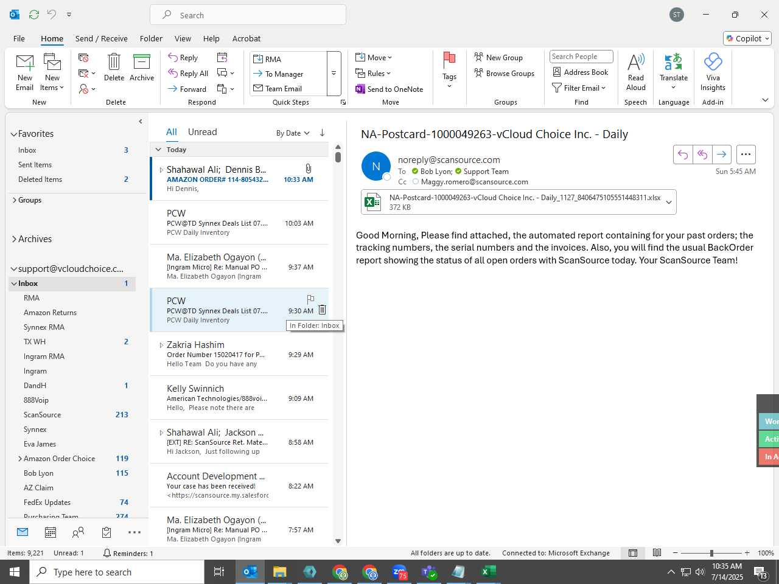Click Browse Groups
This screenshot has height=584, width=779.
pos(504,73)
